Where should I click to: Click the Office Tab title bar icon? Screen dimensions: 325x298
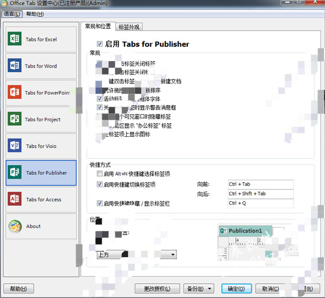coord(4,3)
